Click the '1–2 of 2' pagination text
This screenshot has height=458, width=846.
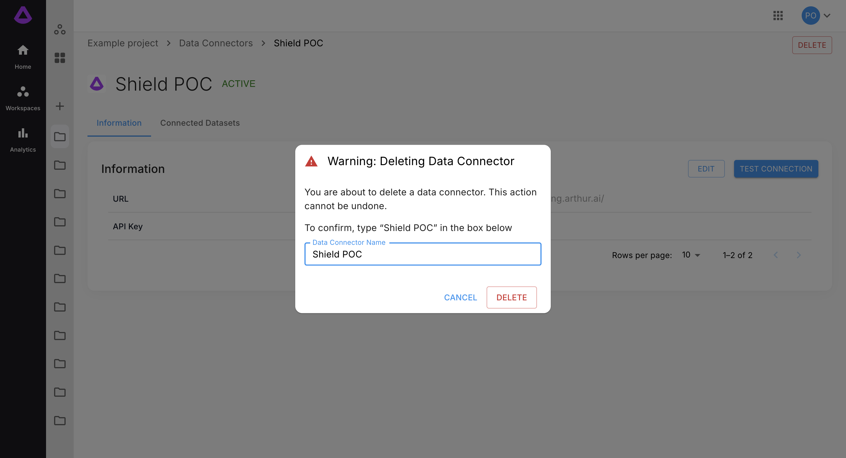[x=737, y=255]
